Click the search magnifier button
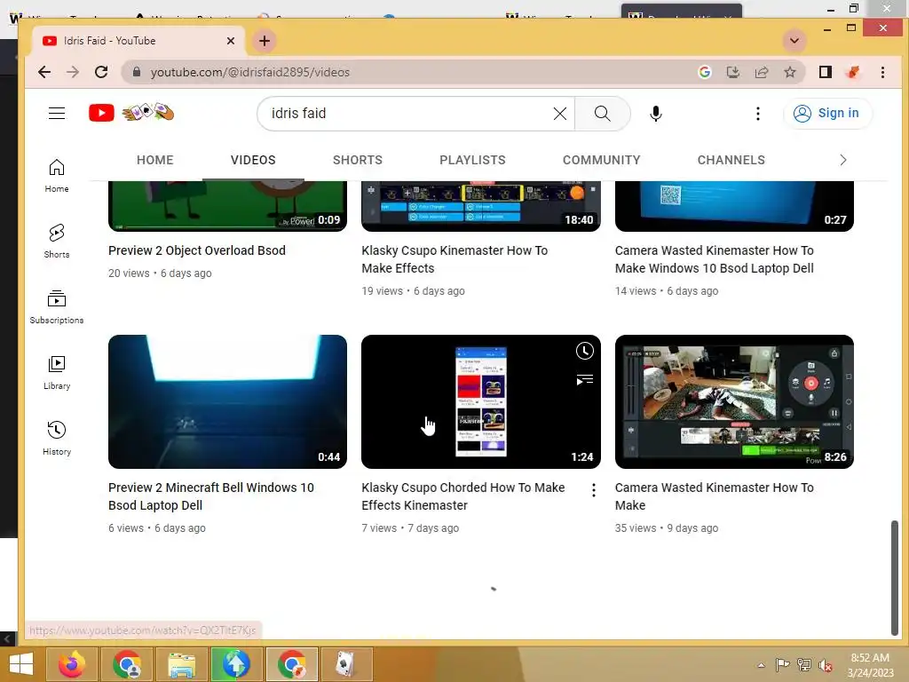The width and height of the screenshot is (909, 682). pos(603,114)
